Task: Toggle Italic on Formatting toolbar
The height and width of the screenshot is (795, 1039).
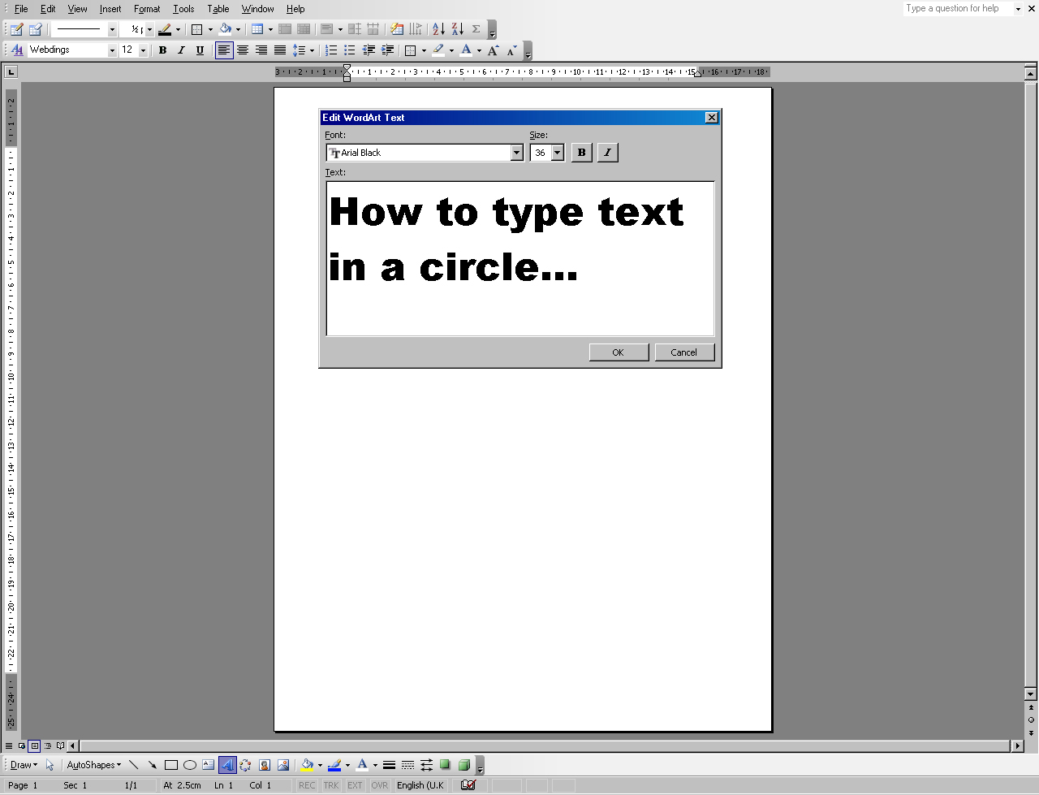Action: tap(181, 50)
